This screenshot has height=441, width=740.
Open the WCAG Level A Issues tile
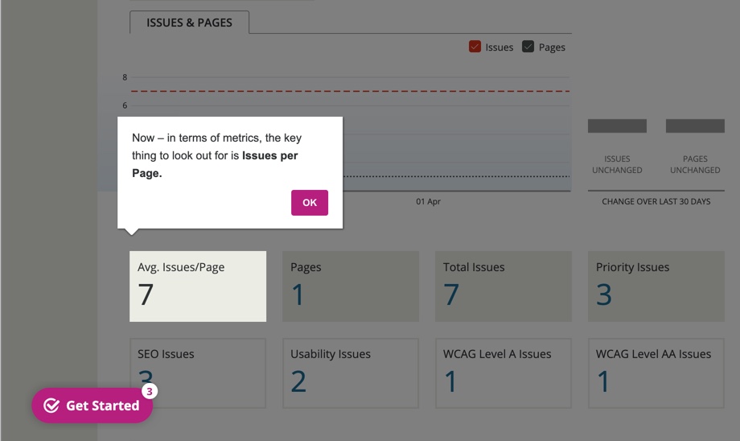coord(504,373)
